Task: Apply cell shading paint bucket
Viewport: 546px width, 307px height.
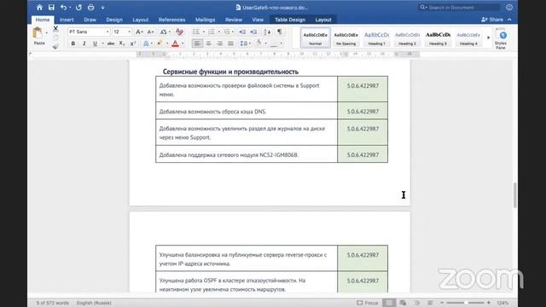Action: pos(258,43)
